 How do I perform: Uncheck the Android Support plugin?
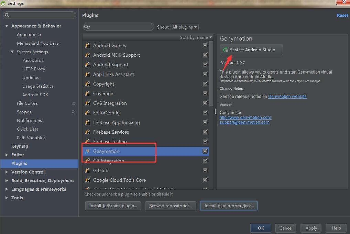click(205, 65)
